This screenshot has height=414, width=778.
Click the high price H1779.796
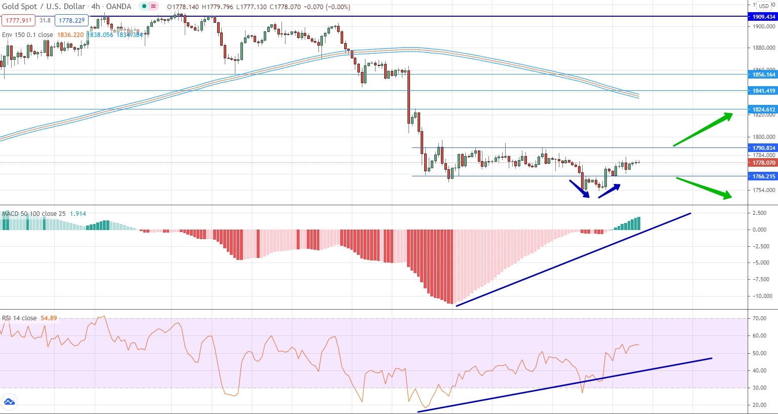[x=218, y=7]
